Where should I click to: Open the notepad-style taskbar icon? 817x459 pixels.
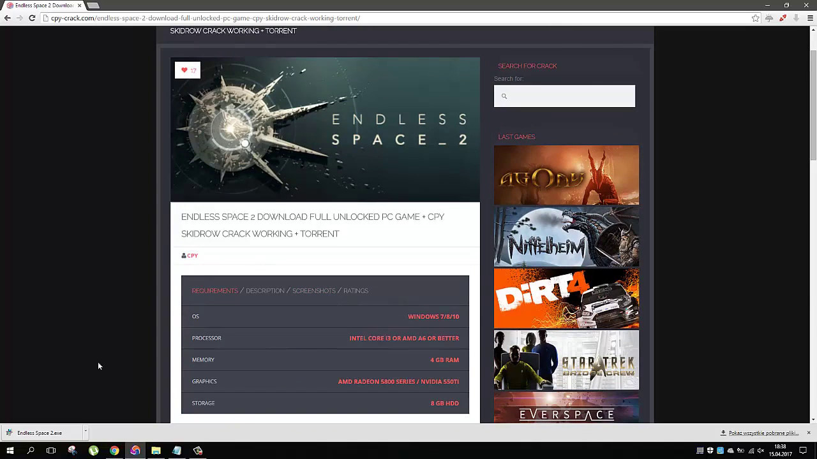[177, 451]
